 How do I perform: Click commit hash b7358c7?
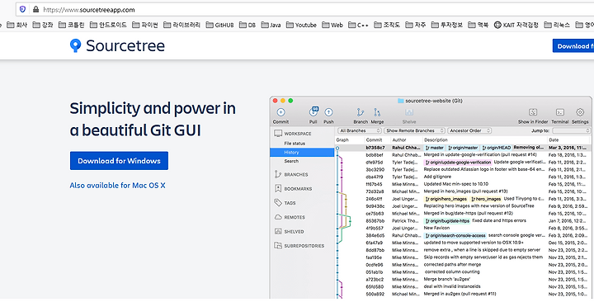[375, 148]
